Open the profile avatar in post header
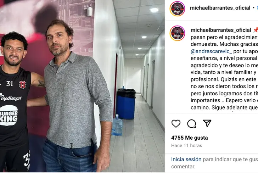The width and height of the screenshot is (258, 173). pyautogui.click(x=177, y=9)
